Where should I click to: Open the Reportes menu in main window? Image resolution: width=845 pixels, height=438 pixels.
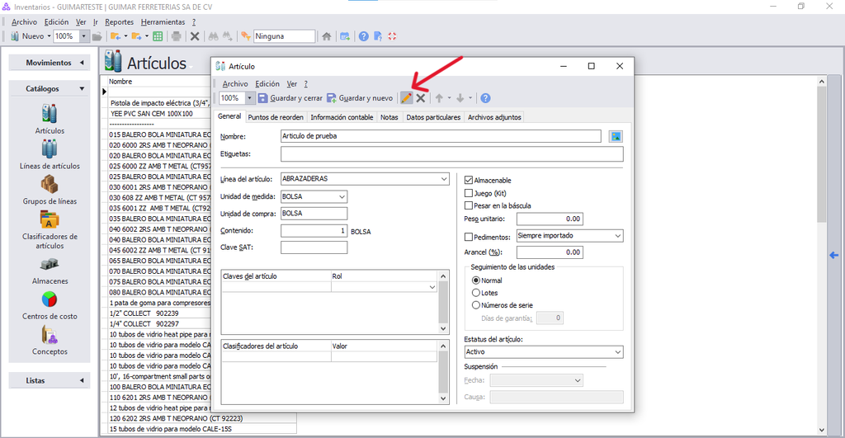tap(119, 22)
